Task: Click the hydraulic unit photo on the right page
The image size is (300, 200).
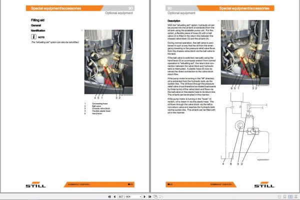Action: point(245,52)
